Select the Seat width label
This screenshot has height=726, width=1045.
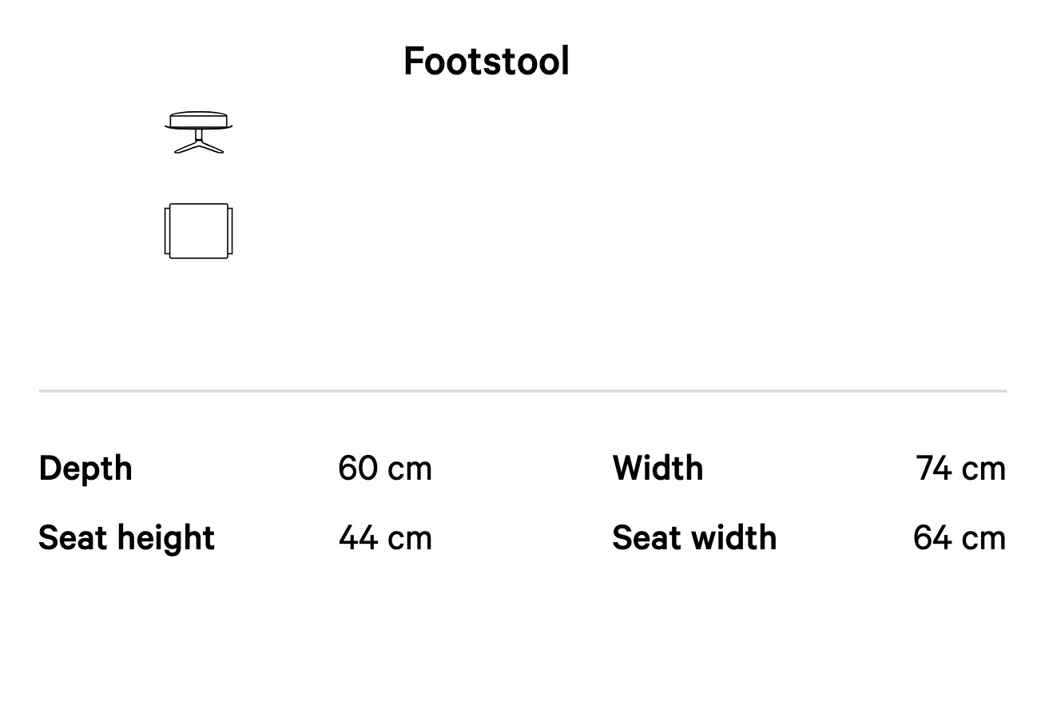pos(694,538)
